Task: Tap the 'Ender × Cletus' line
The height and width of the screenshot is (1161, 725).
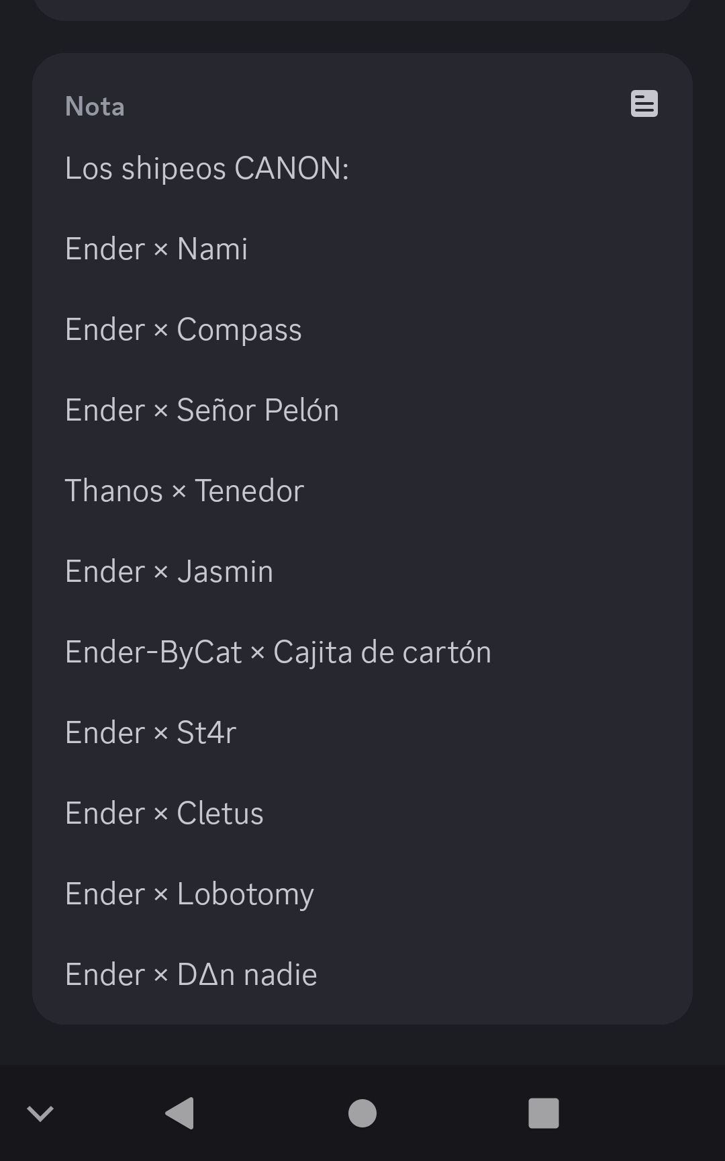Action: coord(164,814)
